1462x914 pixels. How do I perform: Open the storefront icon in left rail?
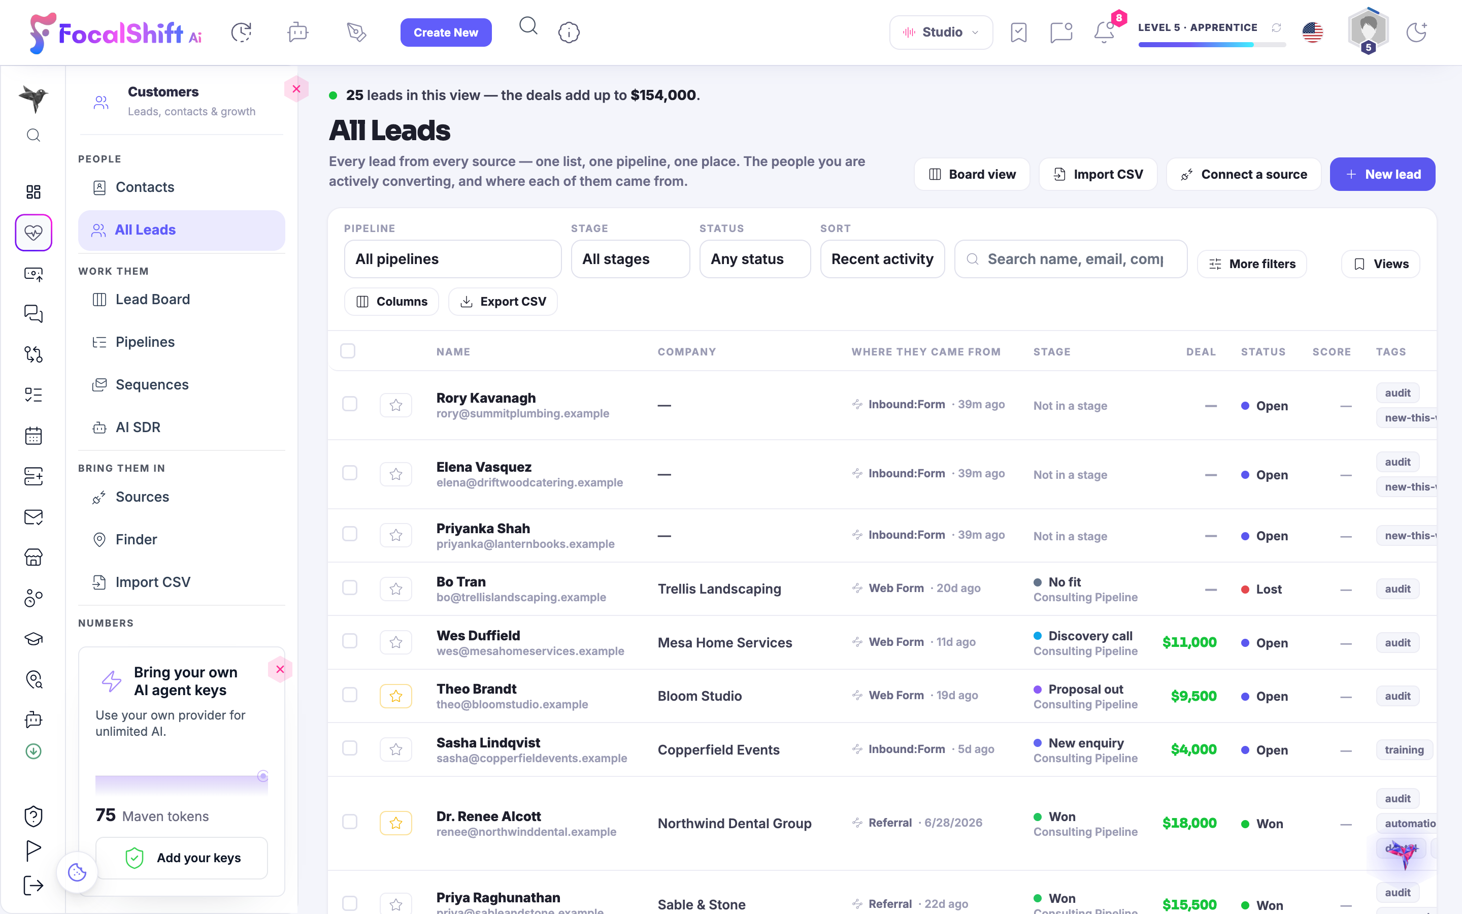(33, 557)
